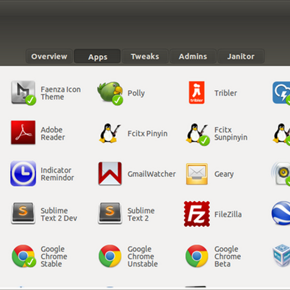Click the "Fcitx Sunpinyin" label
This screenshot has height=290, width=290.
(x=231, y=133)
